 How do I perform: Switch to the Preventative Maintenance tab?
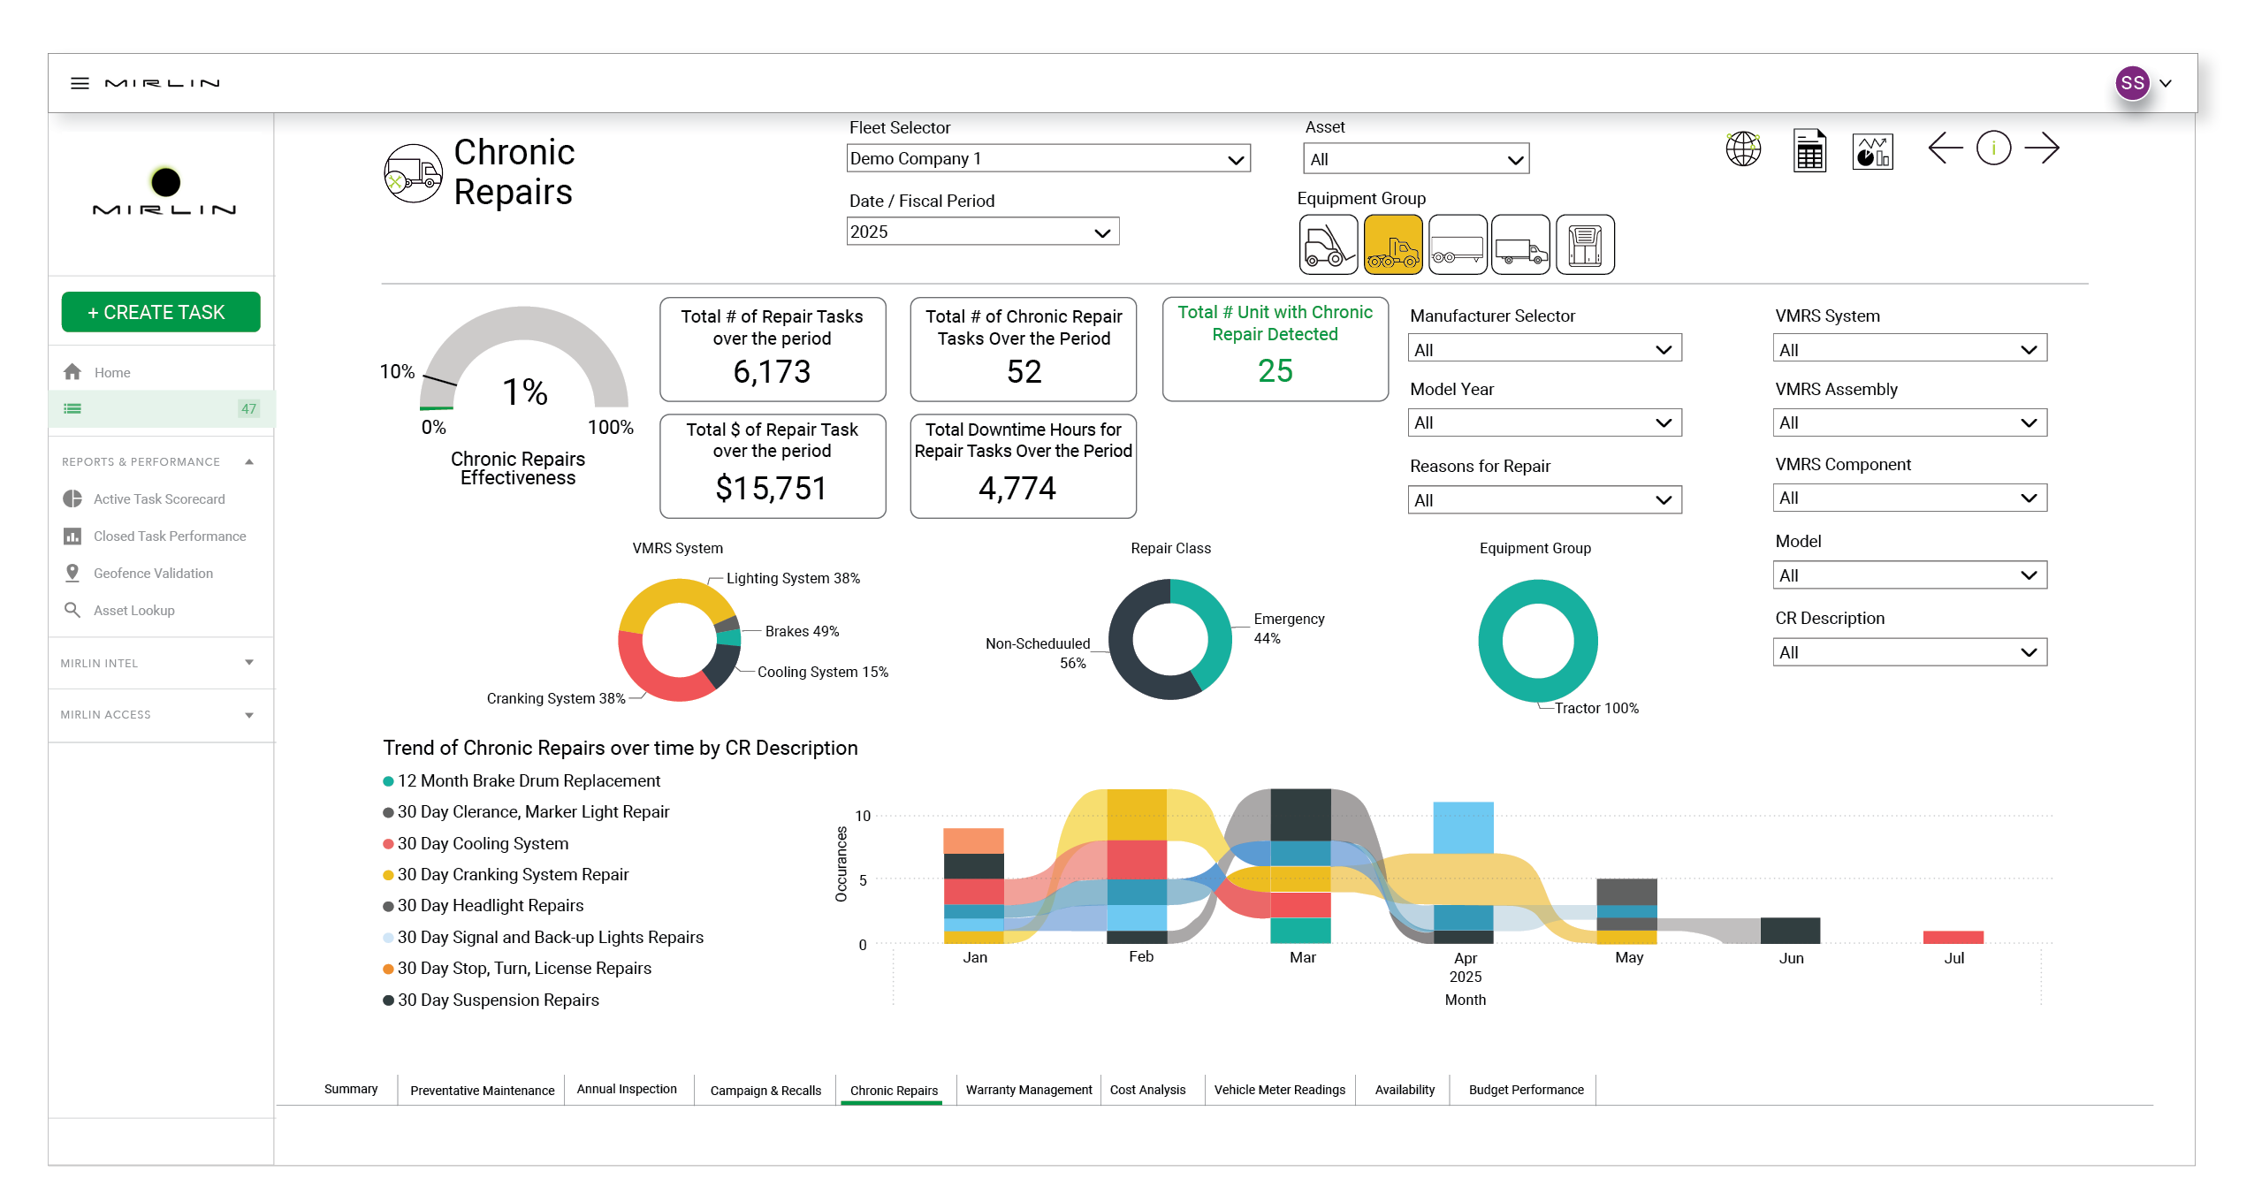(482, 1090)
